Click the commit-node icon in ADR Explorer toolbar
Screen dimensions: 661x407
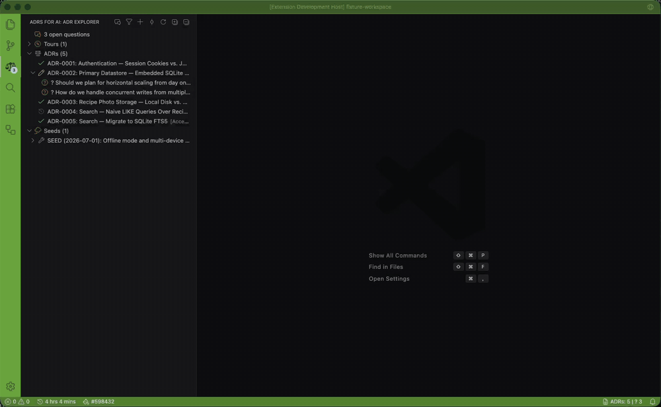coord(152,22)
